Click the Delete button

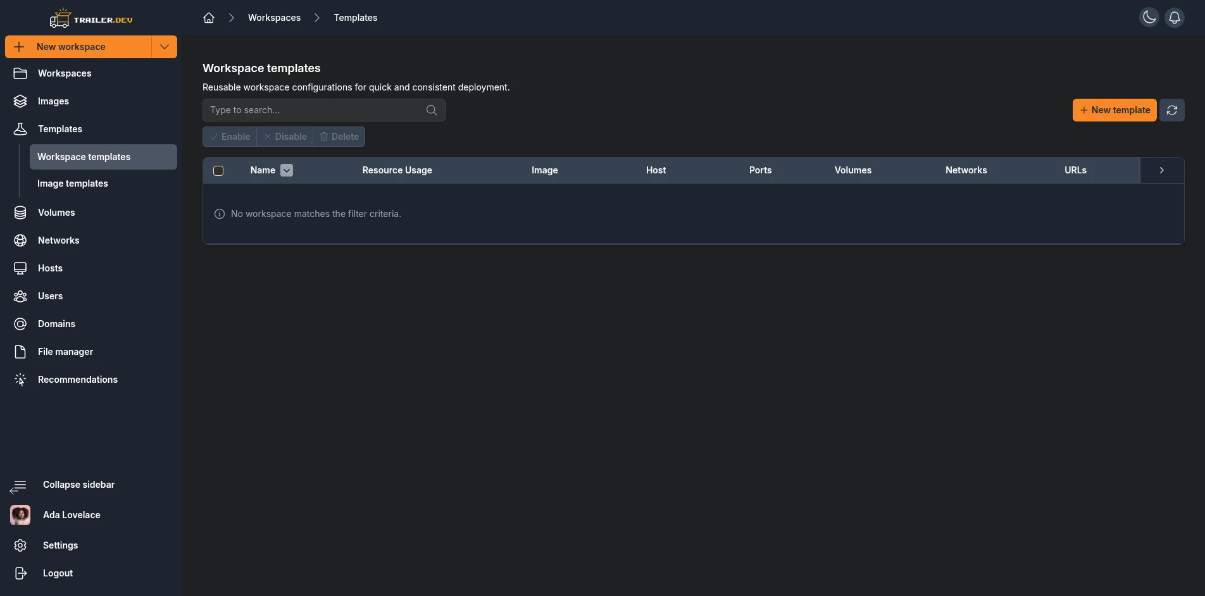pos(339,137)
